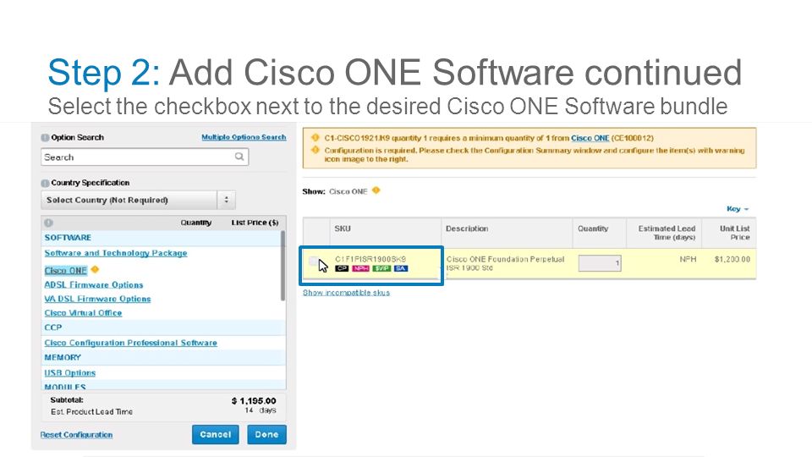Click the info icon above SOFTWARE list
The image size is (812, 457).
tap(48, 223)
